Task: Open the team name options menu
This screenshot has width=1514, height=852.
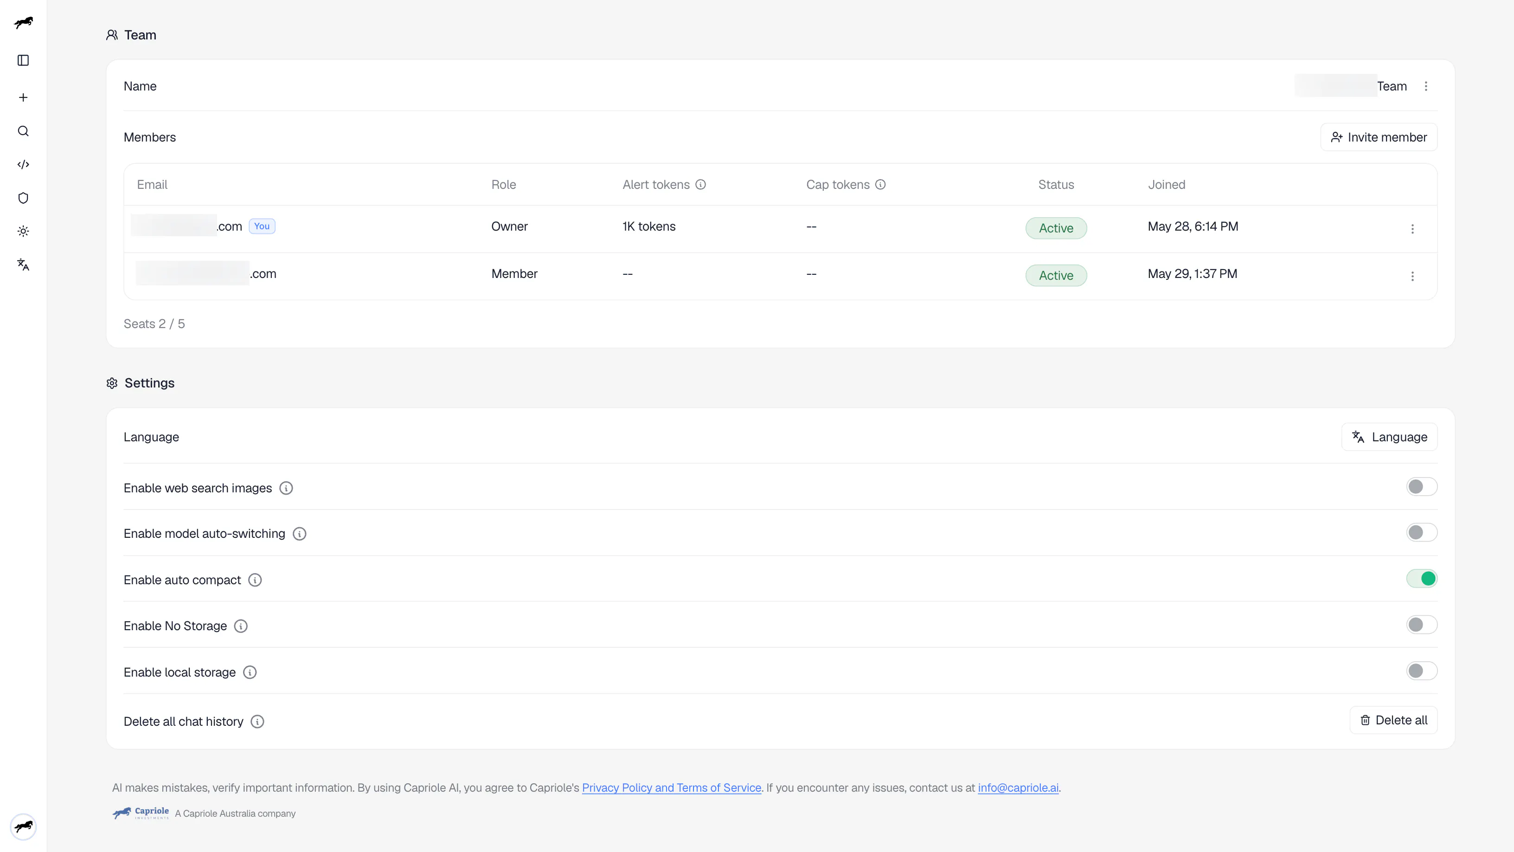Action: tap(1426, 86)
